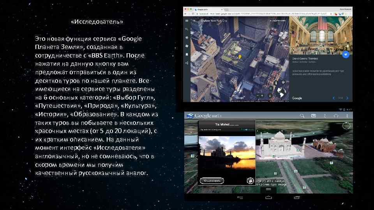The height and width of the screenshot is (210, 374).
Task: Go to previous tour stop arrow
Action: 334,98
